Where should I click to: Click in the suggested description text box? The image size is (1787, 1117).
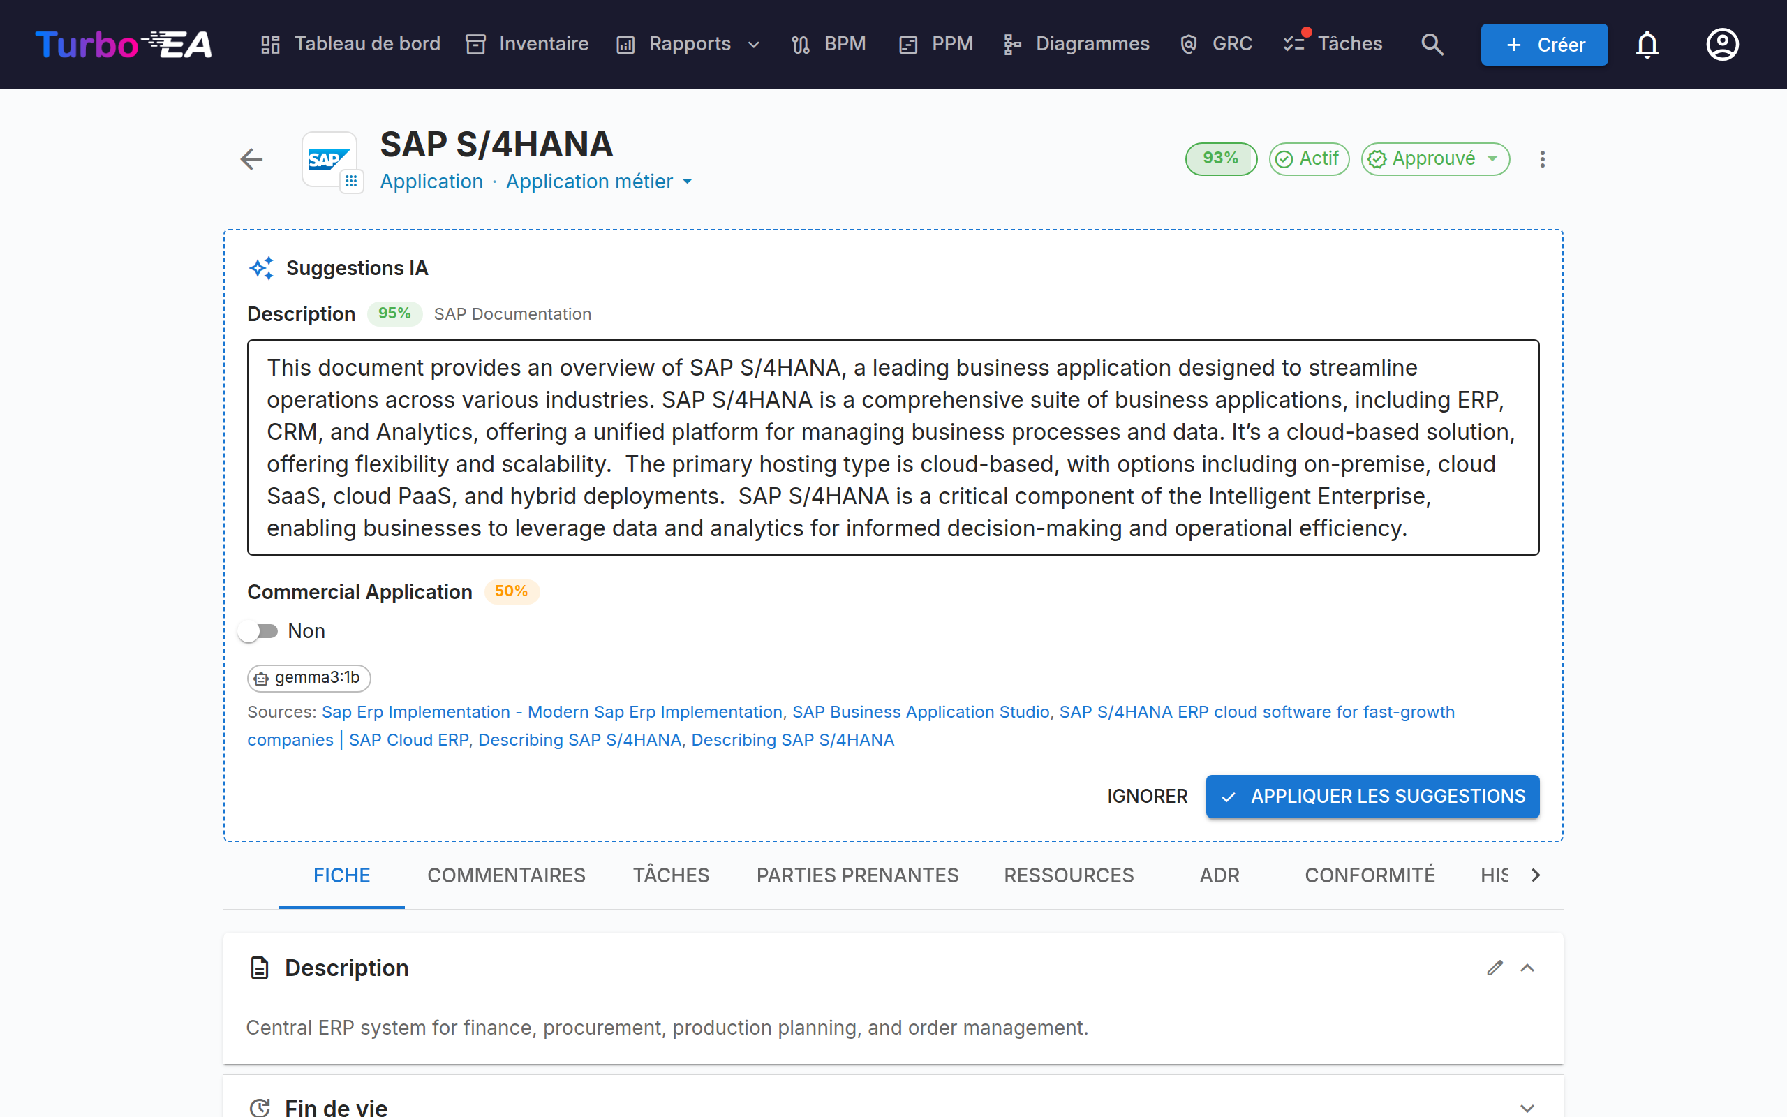pyautogui.click(x=893, y=447)
